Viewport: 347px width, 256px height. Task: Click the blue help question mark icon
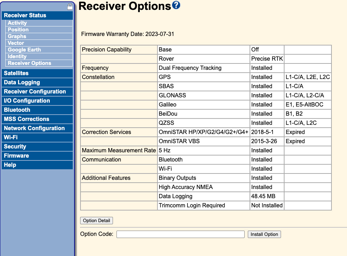176,5
